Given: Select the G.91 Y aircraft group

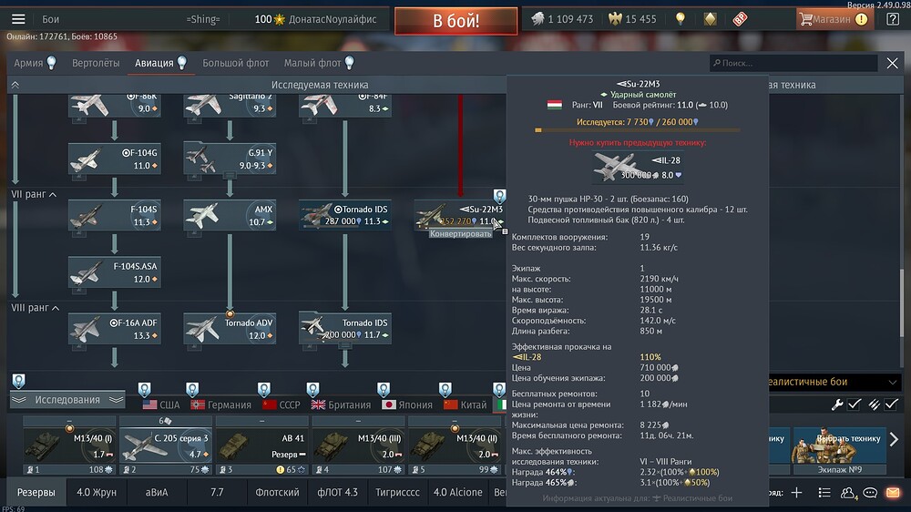Looking at the screenshot, I should 230,159.
